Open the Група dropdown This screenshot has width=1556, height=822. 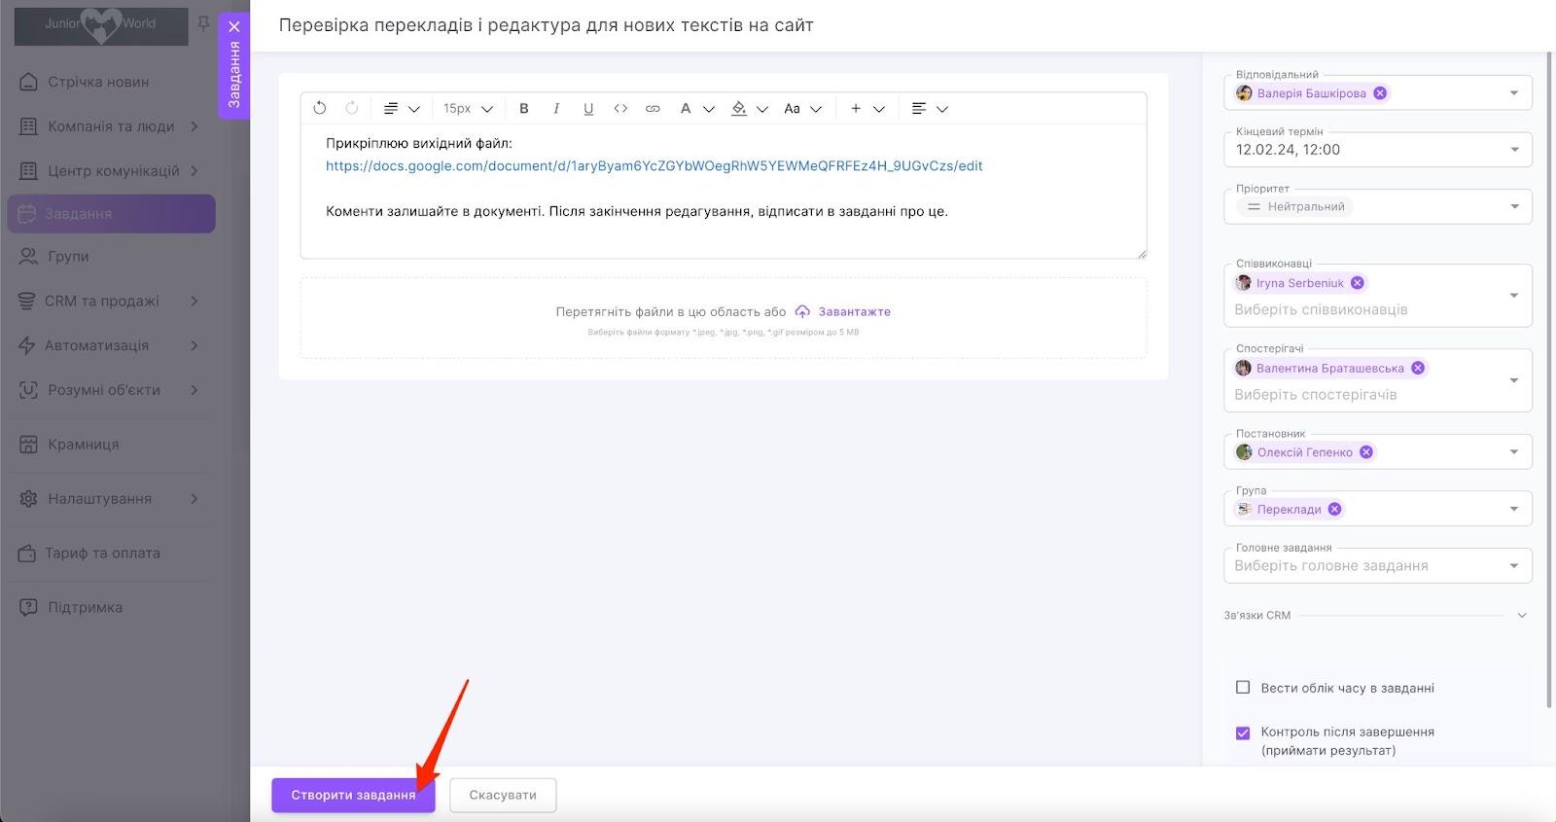click(x=1514, y=509)
